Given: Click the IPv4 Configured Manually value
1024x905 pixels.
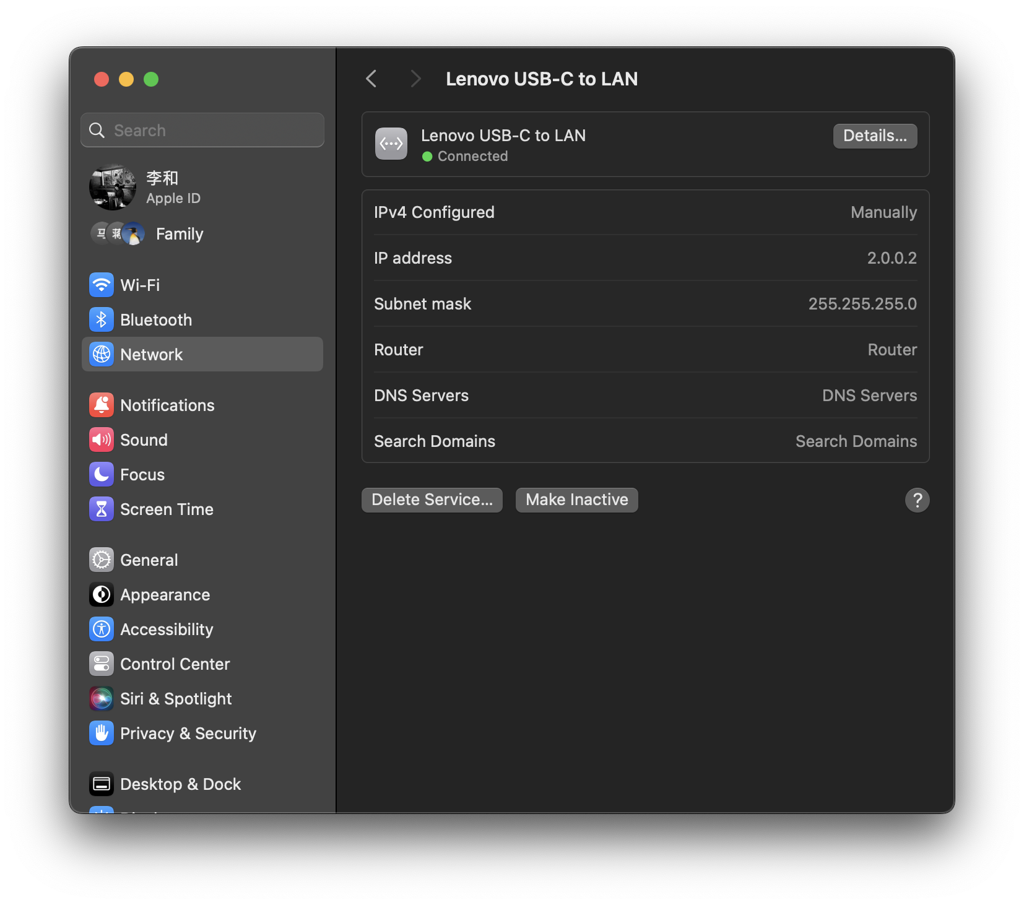Looking at the screenshot, I should pyautogui.click(x=883, y=212).
